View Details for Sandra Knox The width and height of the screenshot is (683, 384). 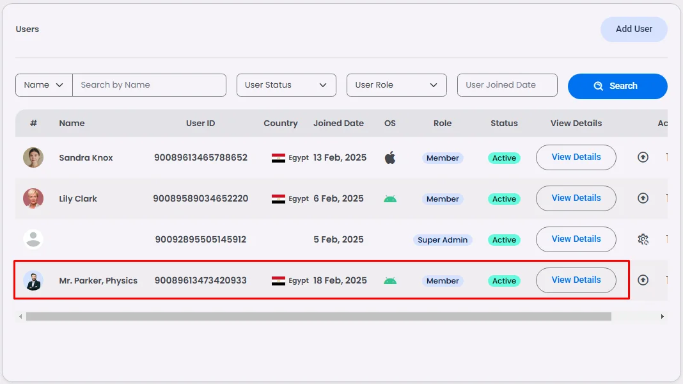point(576,157)
